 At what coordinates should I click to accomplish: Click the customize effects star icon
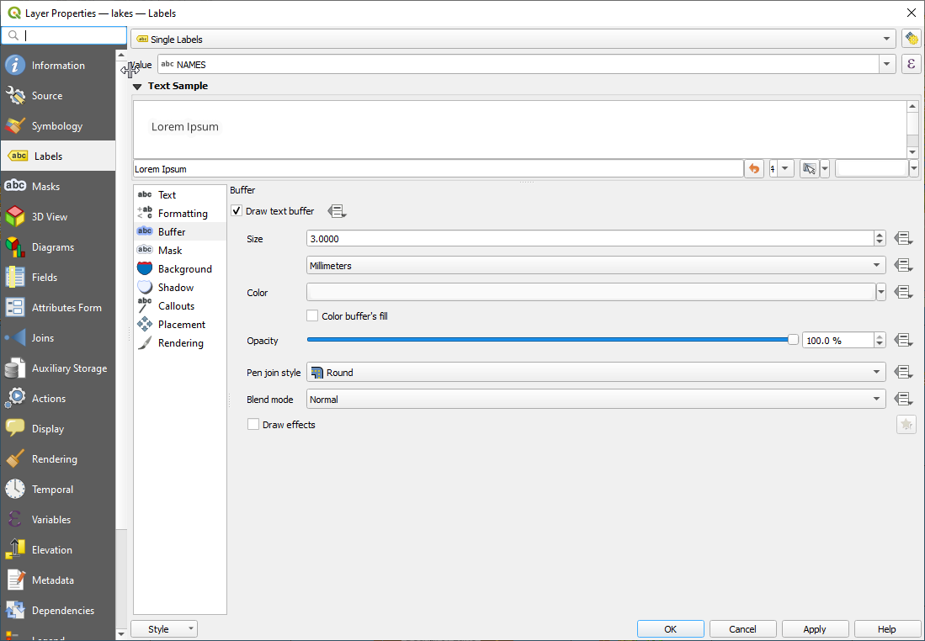906,425
